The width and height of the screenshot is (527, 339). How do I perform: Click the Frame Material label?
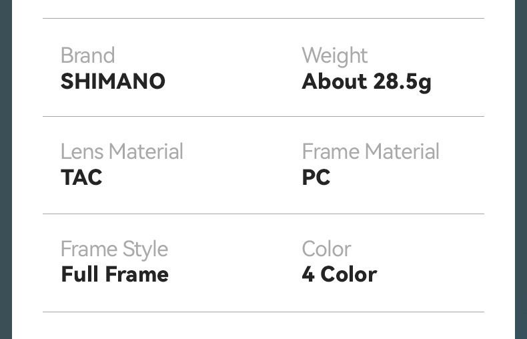(x=370, y=151)
